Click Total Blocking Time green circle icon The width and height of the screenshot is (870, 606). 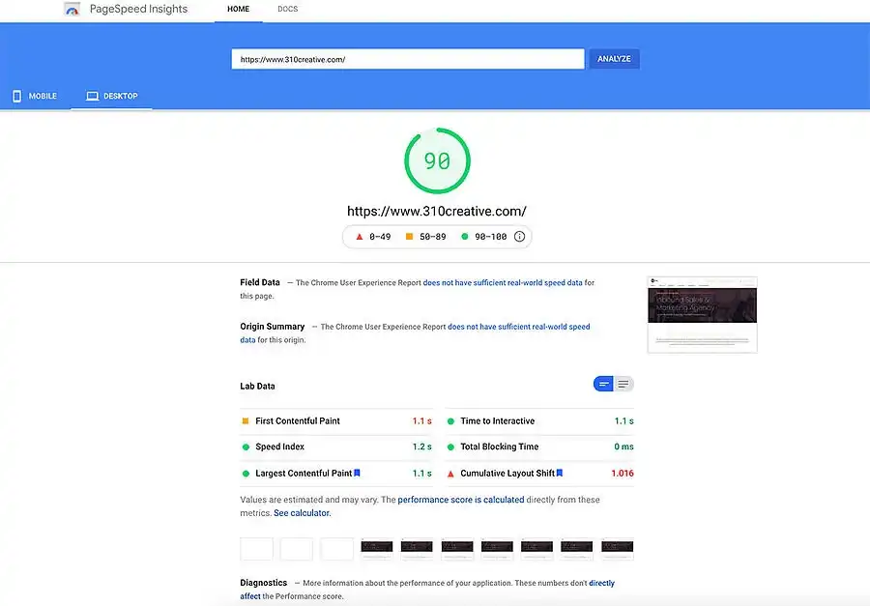pyautogui.click(x=450, y=447)
